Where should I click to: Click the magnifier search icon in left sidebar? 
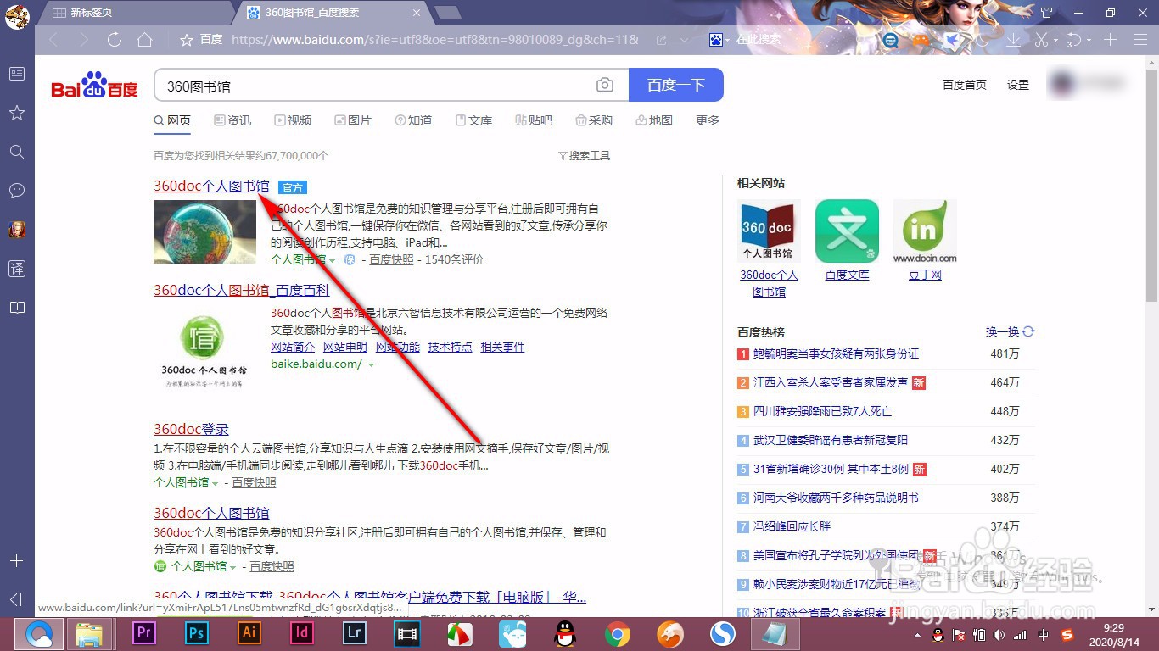pyautogui.click(x=16, y=152)
